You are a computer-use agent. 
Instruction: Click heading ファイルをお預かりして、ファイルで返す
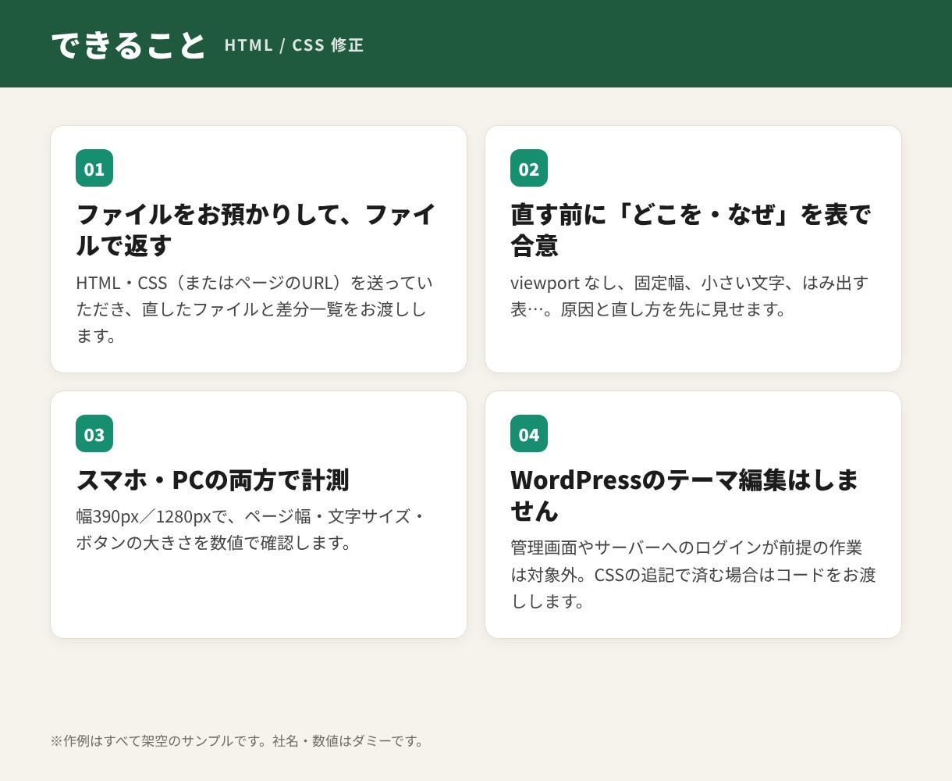pyautogui.click(x=256, y=230)
